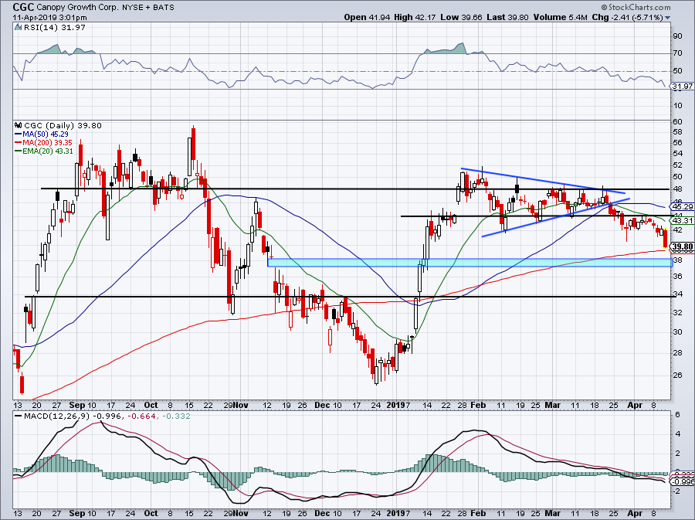Click the Low 39.66 value
The image size is (695, 520).
460,17
